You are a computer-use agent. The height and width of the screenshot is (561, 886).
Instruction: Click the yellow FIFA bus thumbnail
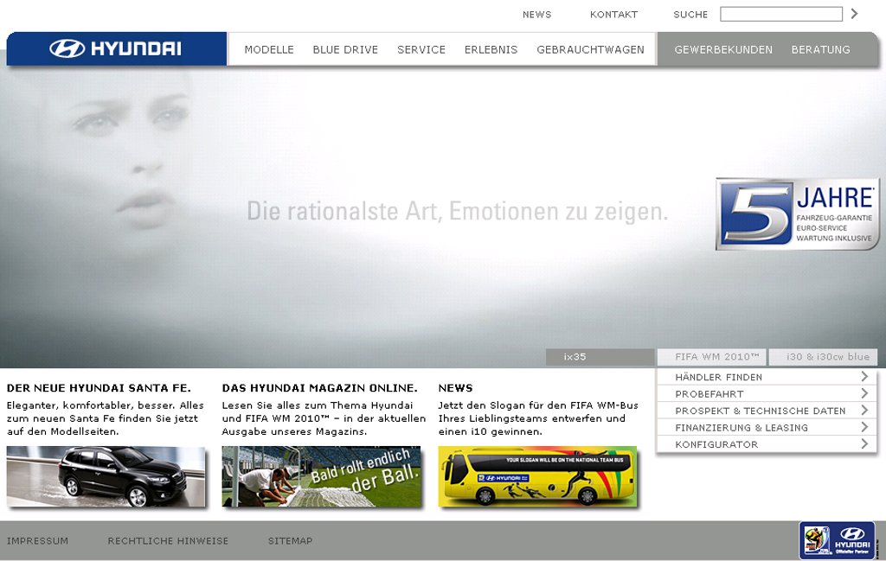pos(537,476)
